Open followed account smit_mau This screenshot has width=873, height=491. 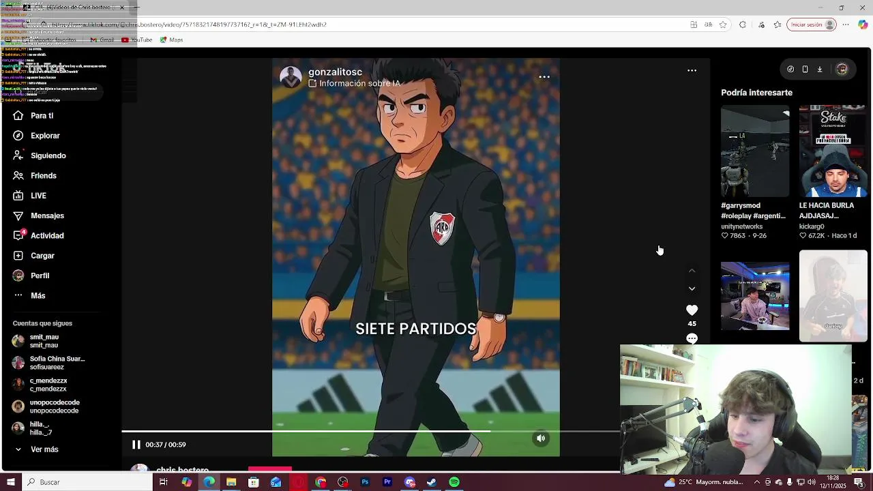[35, 341]
